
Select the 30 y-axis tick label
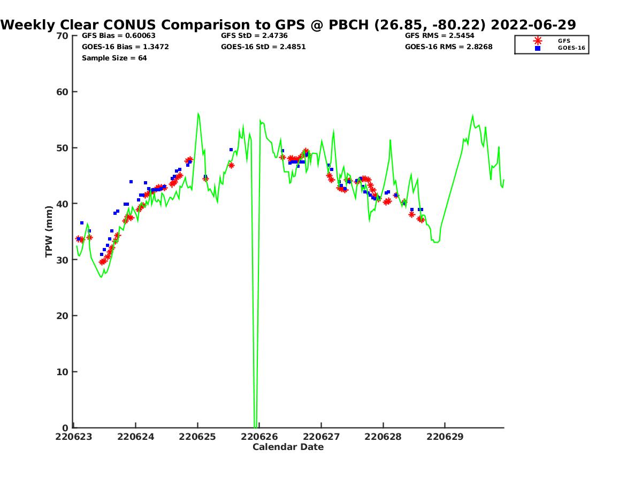pyautogui.click(x=63, y=260)
